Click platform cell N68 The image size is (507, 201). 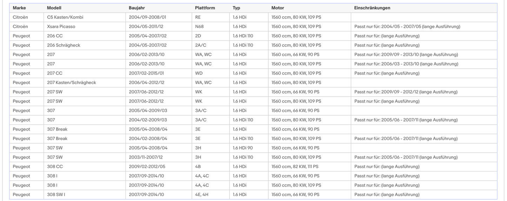pyautogui.click(x=211, y=27)
